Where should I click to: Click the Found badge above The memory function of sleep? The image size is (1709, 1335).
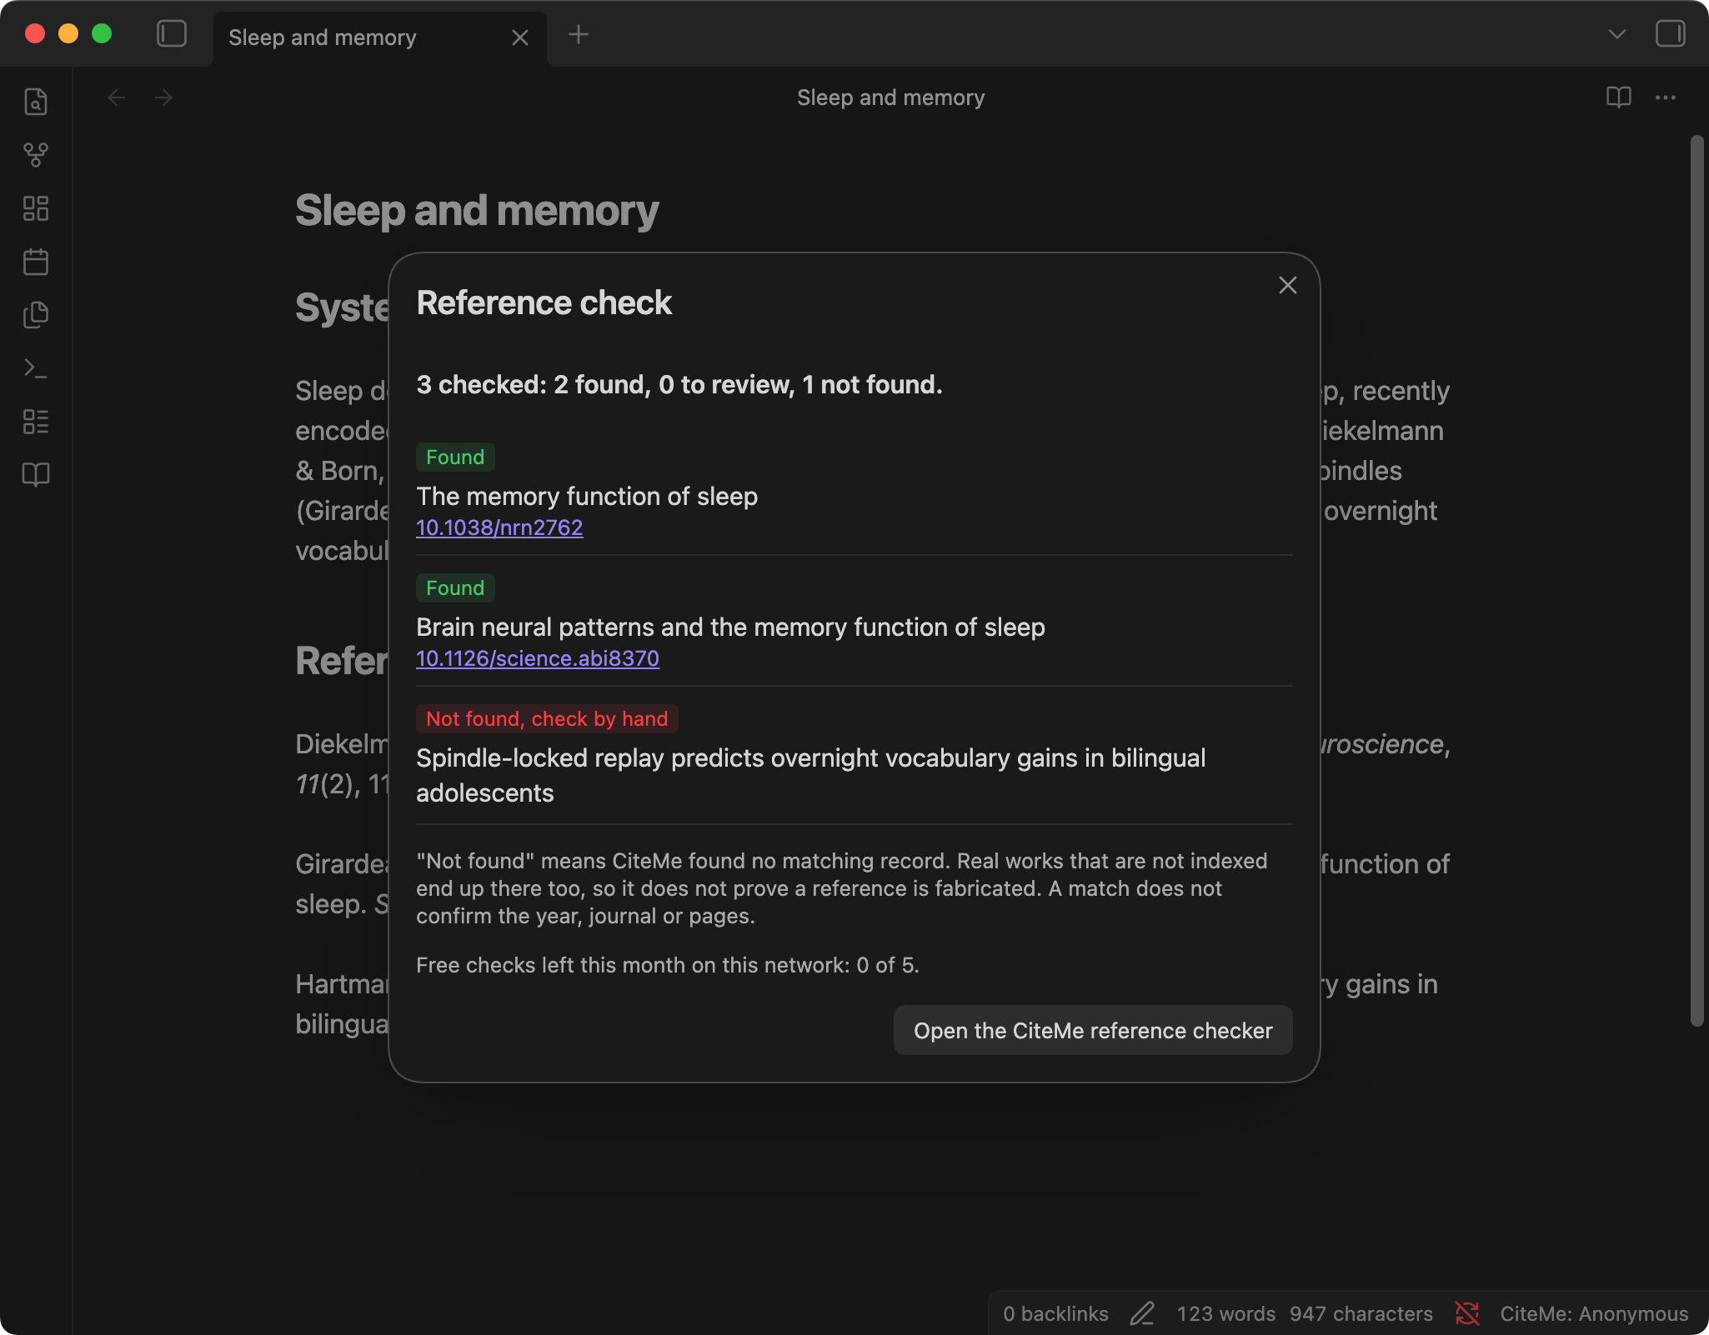(455, 457)
